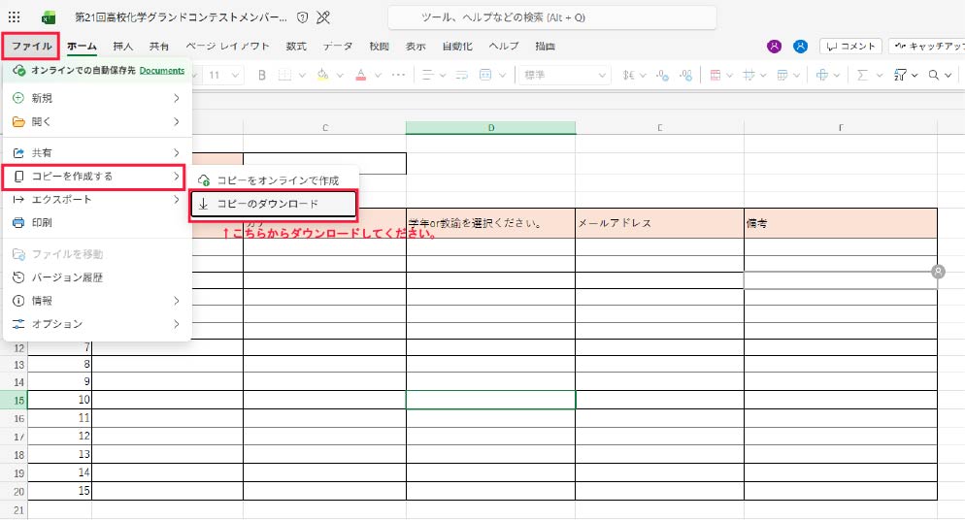This screenshot has height=520, width=965.
Task: Click the text alignment icon
Action: 428,75
